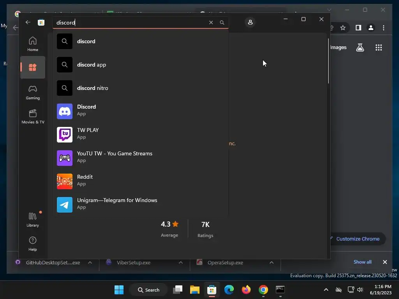Click the search magnifier in Store search box

[x=222, y=23]
